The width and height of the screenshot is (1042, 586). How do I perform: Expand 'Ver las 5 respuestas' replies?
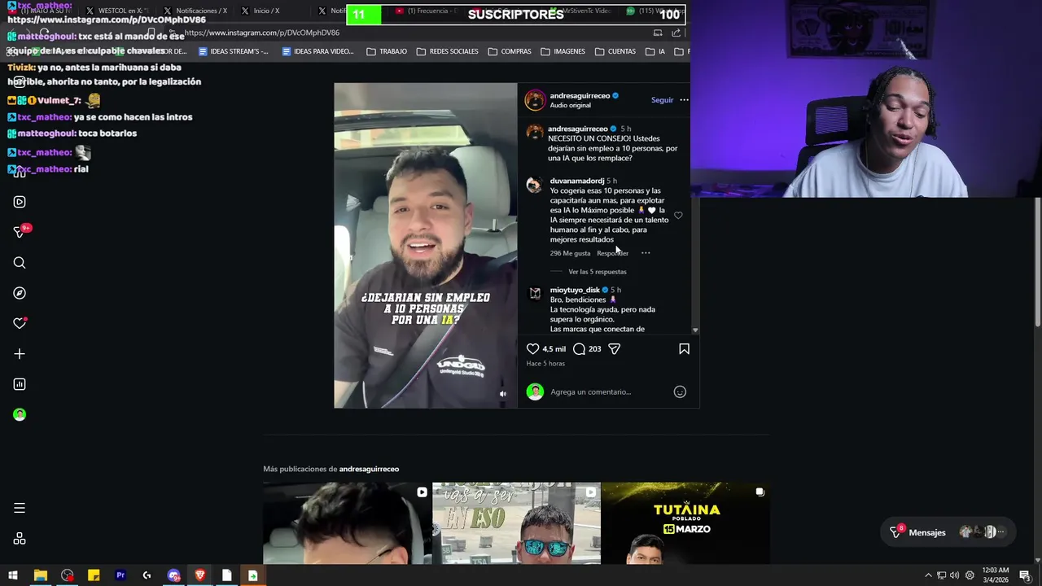(x=598, y=272)
